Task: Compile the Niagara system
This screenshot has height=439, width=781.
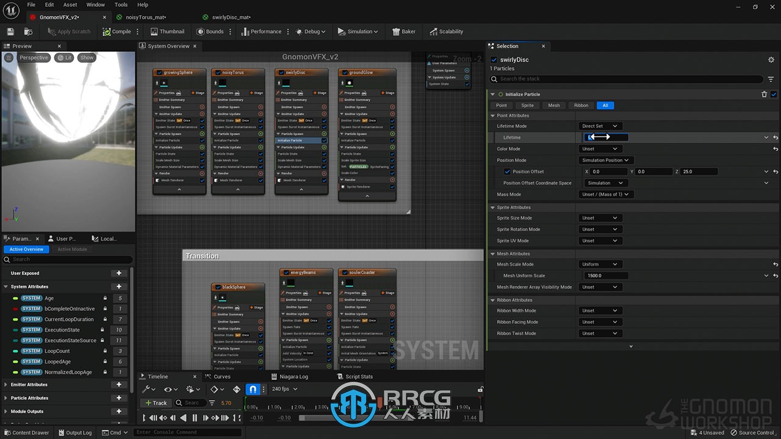Action: [x=117, y=32]
